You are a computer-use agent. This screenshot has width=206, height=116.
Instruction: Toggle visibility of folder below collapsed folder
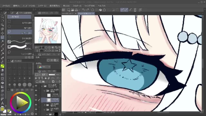point(36,109)
